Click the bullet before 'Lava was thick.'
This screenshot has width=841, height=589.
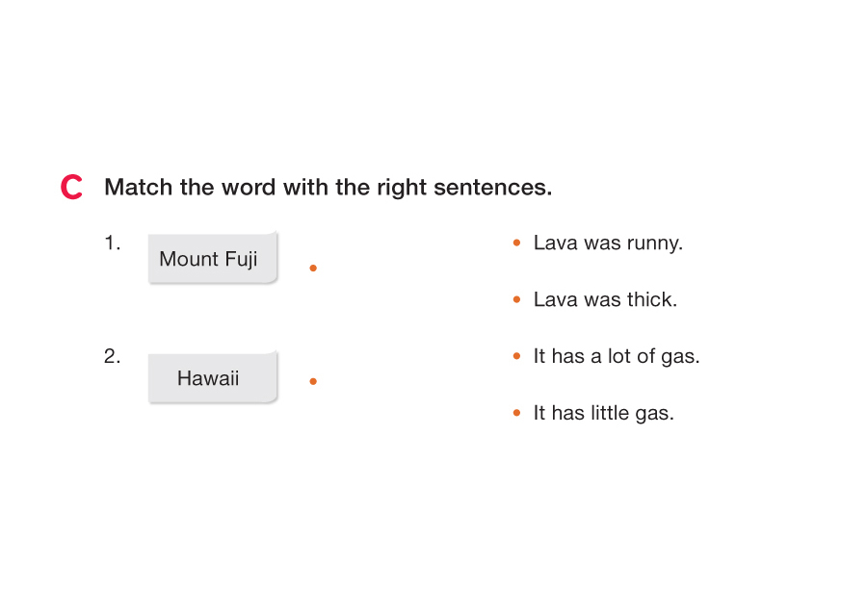tap(517, 300)
